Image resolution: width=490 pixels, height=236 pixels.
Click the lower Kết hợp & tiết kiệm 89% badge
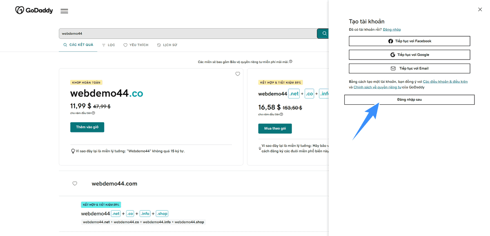coord(101,205)
